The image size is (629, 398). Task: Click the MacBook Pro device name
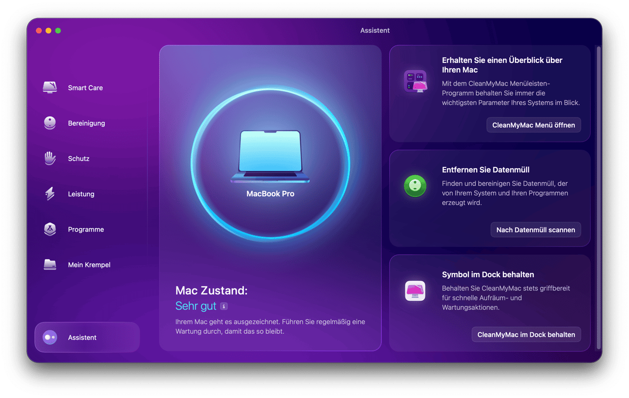point(270,194)
